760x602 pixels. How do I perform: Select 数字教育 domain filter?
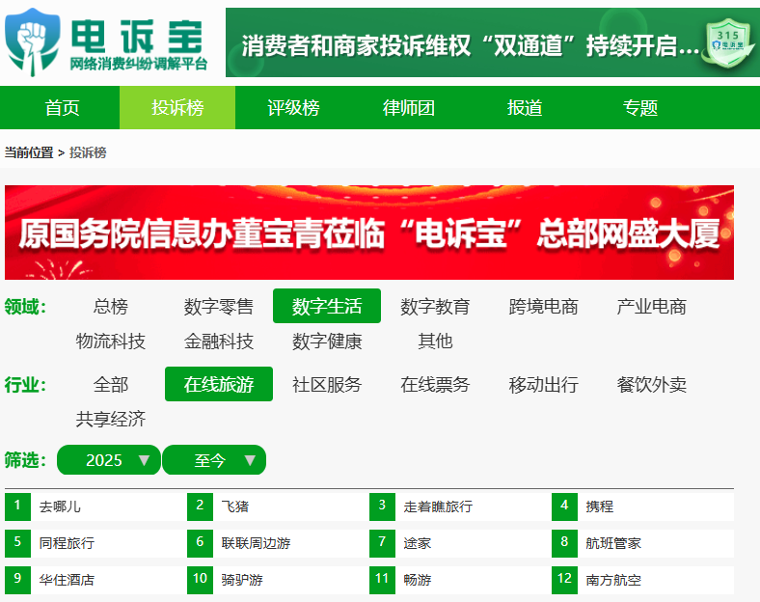point(435,307)
